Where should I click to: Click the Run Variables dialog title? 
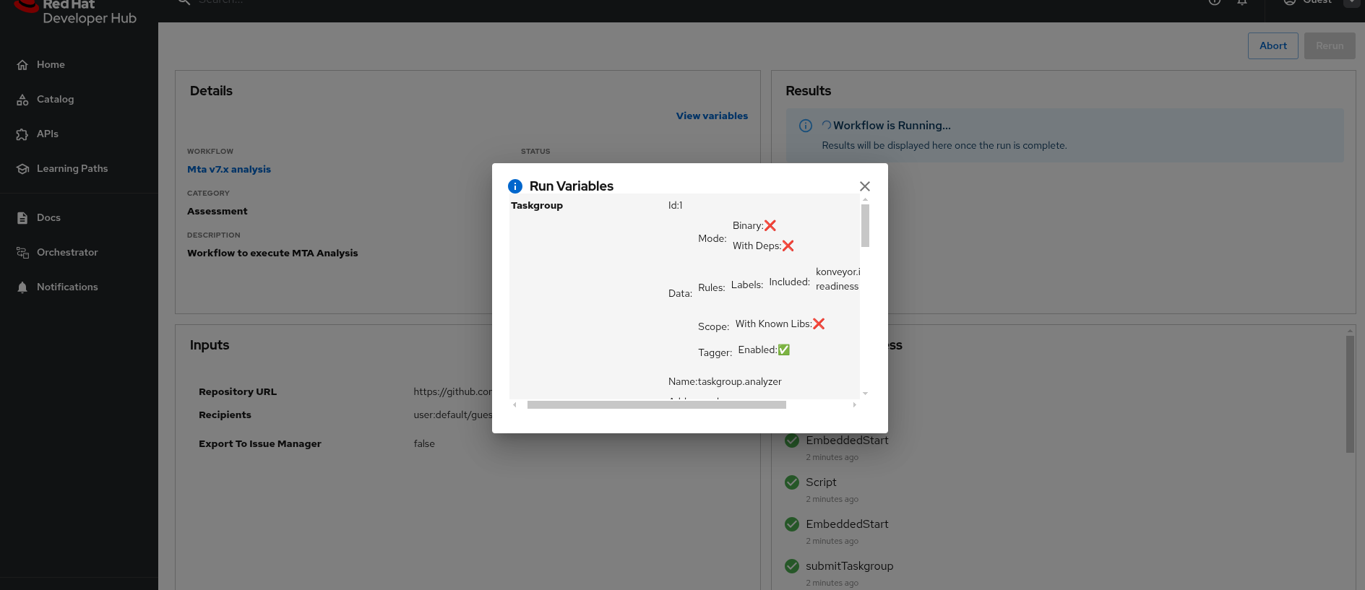(x=572, y=186)
